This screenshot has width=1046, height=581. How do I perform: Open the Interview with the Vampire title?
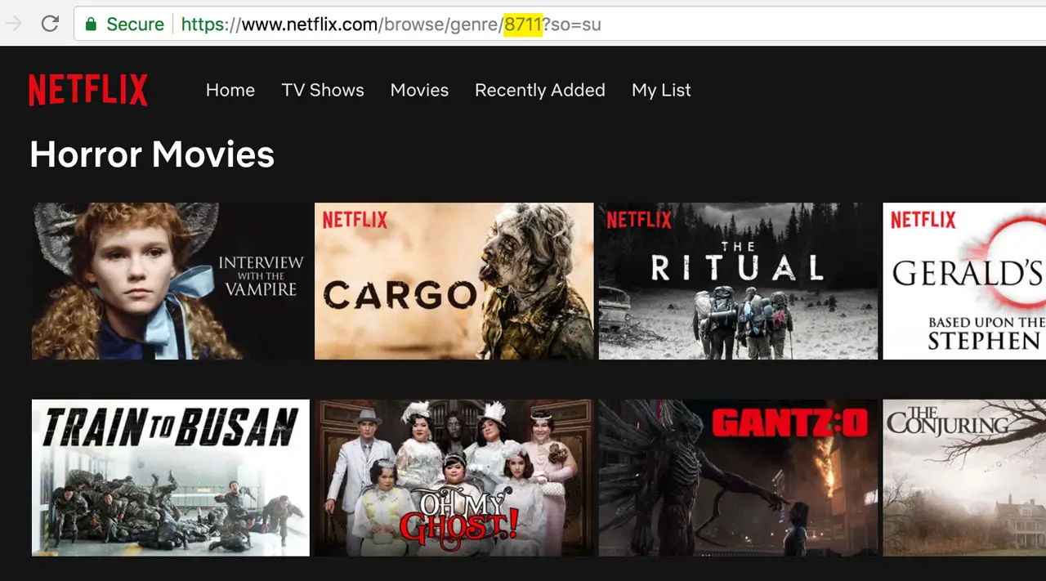tap(171, 281)
